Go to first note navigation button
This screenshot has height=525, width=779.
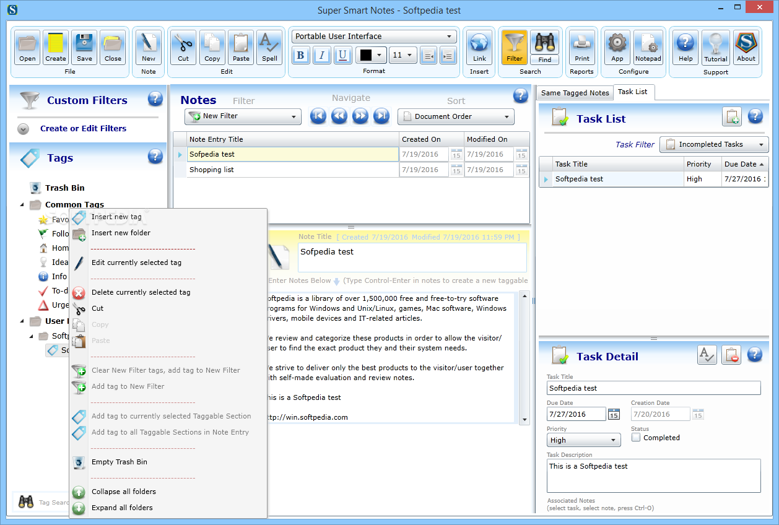318,116
